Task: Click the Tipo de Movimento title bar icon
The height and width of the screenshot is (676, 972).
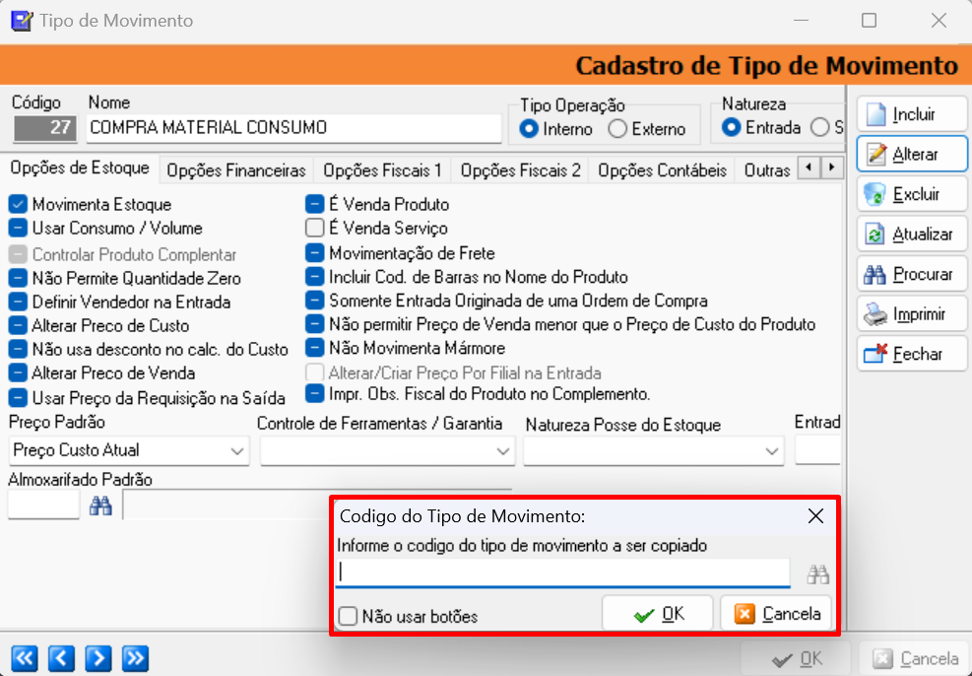Action: click(22, 21)
